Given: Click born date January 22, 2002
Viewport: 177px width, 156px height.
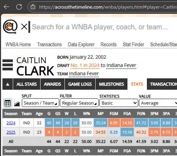Looking at the screenshot, I should tap(88, 57).
